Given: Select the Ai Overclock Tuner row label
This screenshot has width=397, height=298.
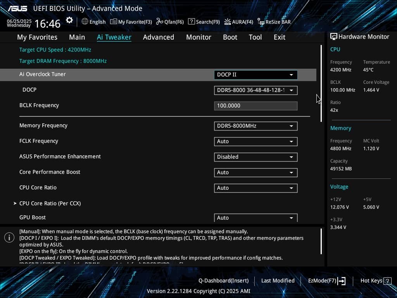Looking at the screenshot, I should [43, 74].
